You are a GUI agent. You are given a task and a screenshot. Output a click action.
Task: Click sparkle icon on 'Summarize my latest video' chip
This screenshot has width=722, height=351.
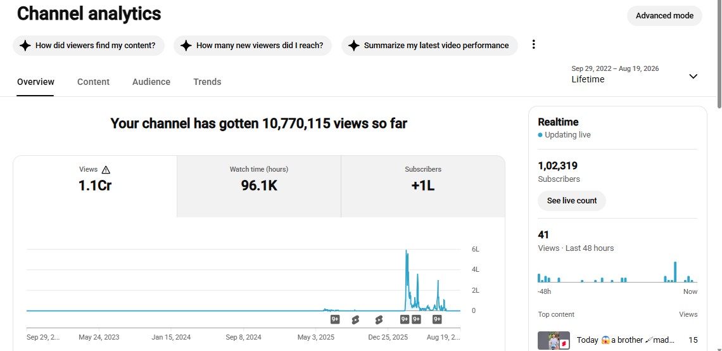click(353, 46)
